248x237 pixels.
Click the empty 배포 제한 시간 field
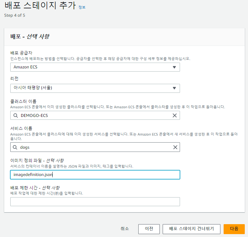(x=95, y=202)
